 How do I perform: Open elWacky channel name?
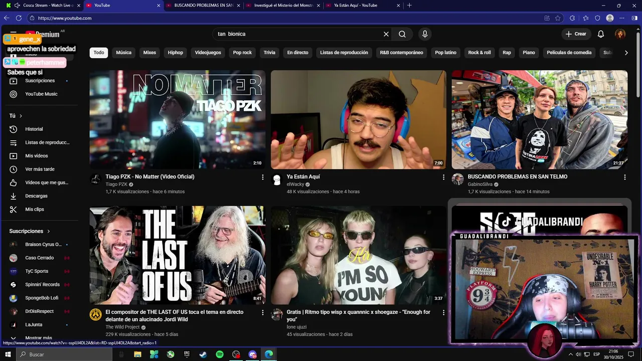[x=295, y=185]
